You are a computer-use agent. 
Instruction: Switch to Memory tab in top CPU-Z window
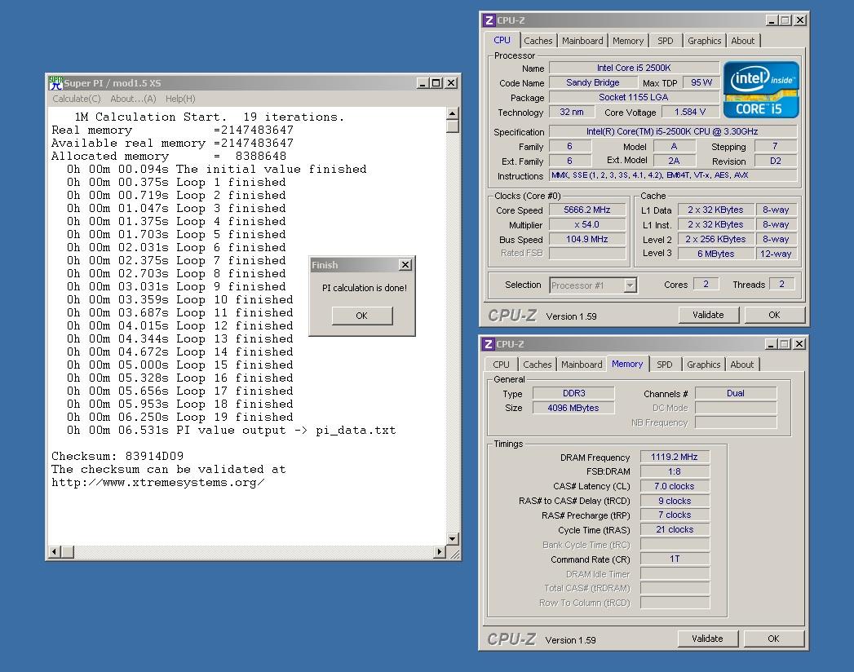pyautogui.click(x=628, y=40)
